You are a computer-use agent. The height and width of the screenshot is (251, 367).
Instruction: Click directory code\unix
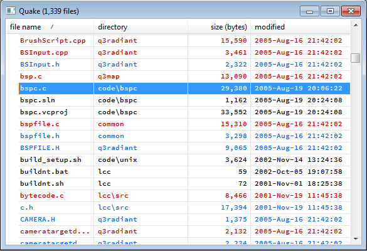(x=117, y=160)
